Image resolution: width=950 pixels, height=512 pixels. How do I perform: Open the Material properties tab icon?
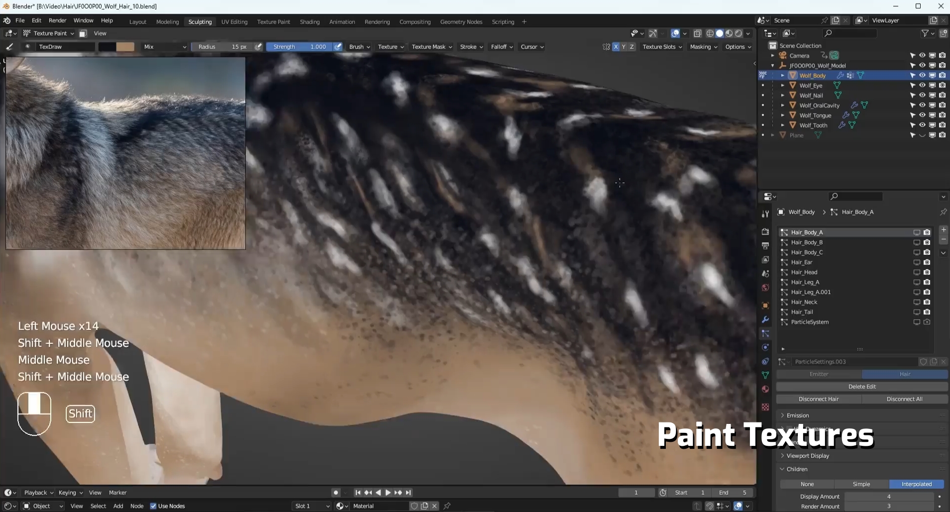pyautogui.click(x=765, y=389)
